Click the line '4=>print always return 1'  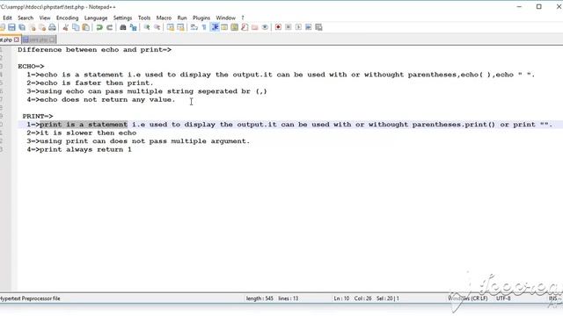[79, 150]
